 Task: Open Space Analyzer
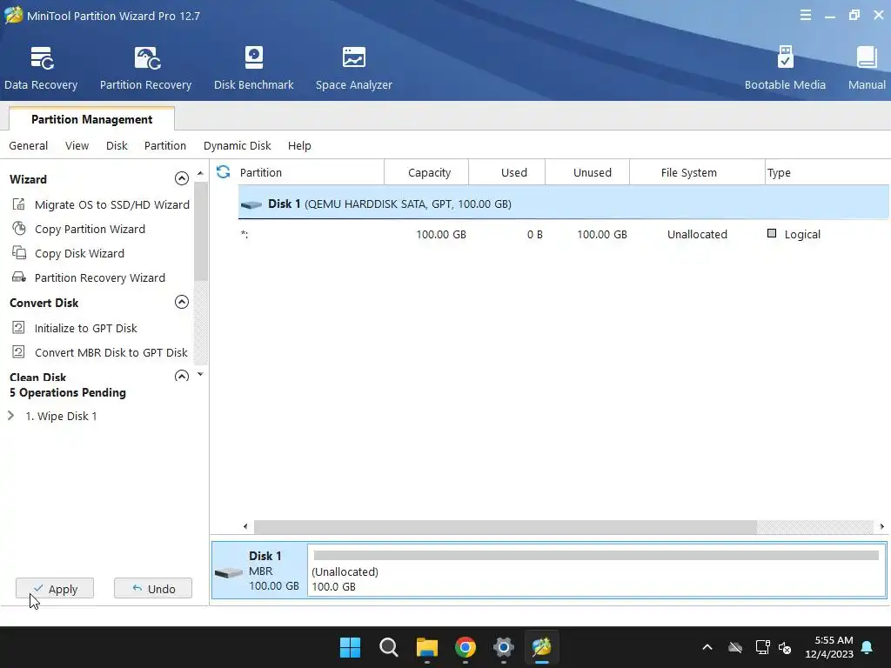pyautogui.click(x=353, y=69)
